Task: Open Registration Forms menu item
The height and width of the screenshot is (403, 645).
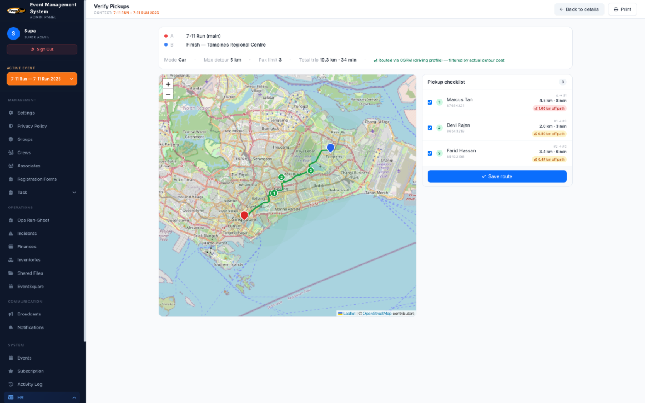Action: coord(42,179)
